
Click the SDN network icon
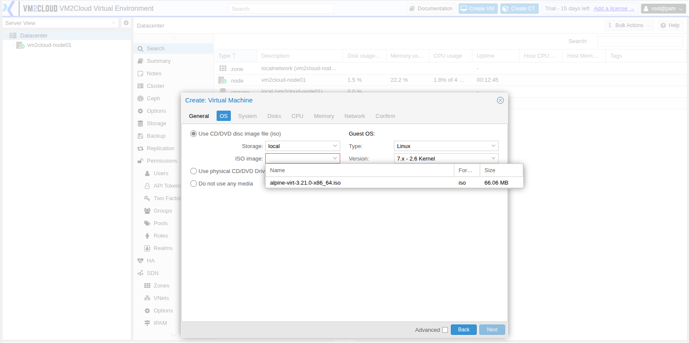(x=140, y=273)
